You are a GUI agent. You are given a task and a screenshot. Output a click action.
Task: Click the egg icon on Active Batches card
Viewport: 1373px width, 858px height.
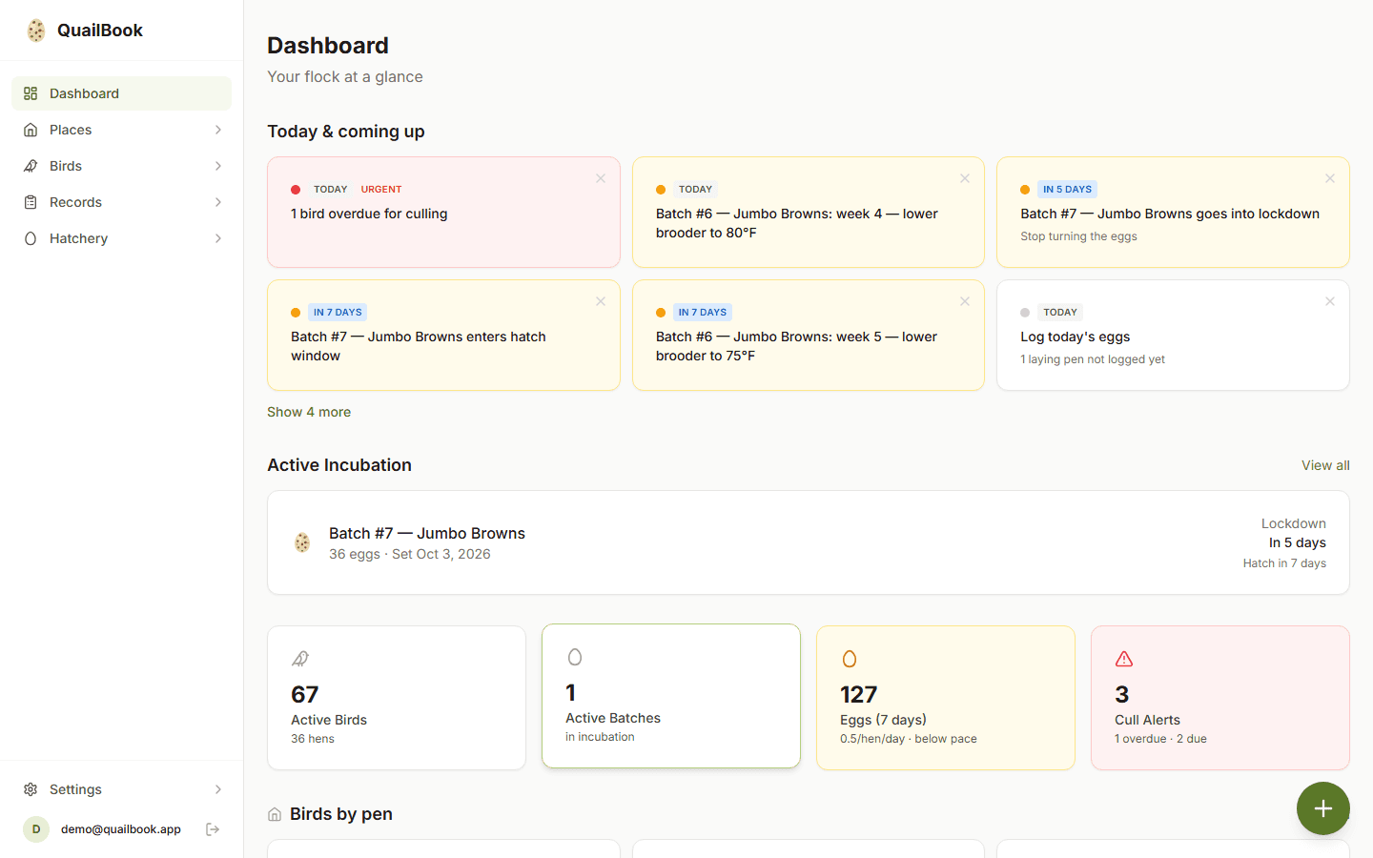575,657
